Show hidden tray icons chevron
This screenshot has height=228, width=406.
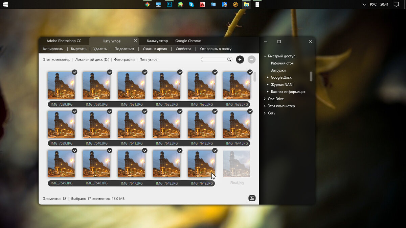click(x=364, y=4)
